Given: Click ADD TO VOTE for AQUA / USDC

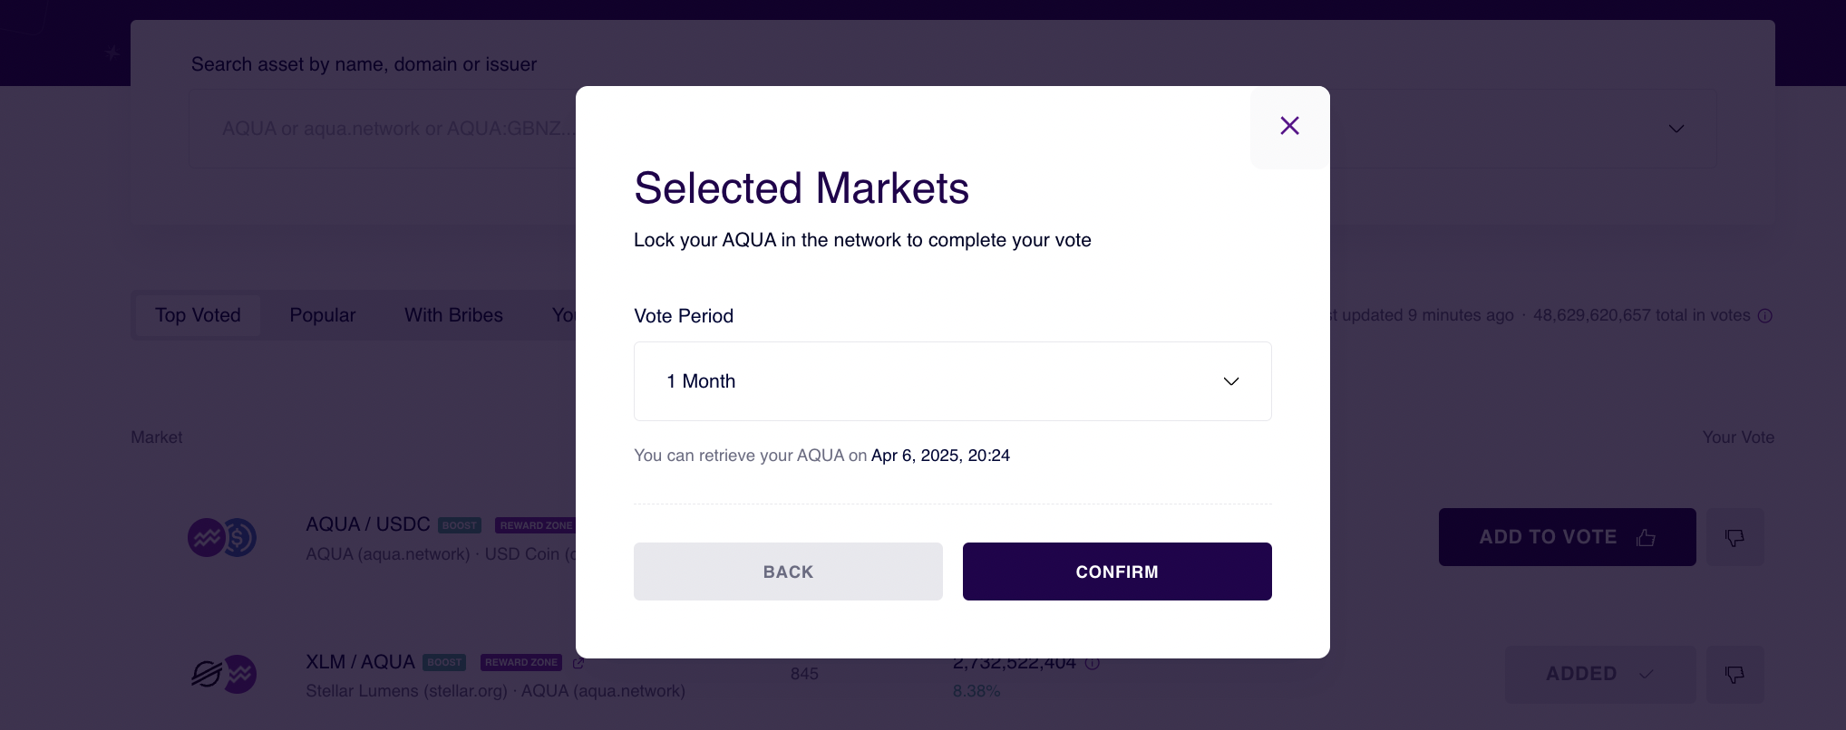Looking at the screenshot, I should tap(1567, 537).
